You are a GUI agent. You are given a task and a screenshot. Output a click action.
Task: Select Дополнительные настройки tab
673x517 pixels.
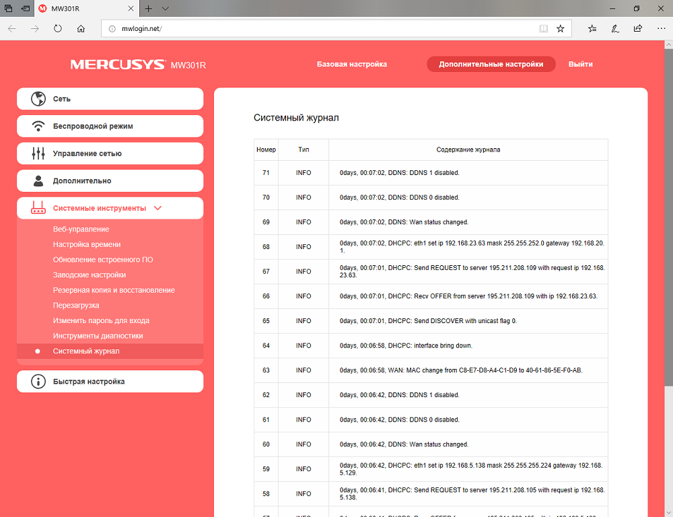(491, 64)
